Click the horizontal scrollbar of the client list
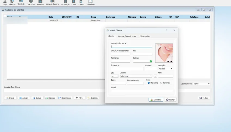Screen dimensions: 231x132 [56, 80]
